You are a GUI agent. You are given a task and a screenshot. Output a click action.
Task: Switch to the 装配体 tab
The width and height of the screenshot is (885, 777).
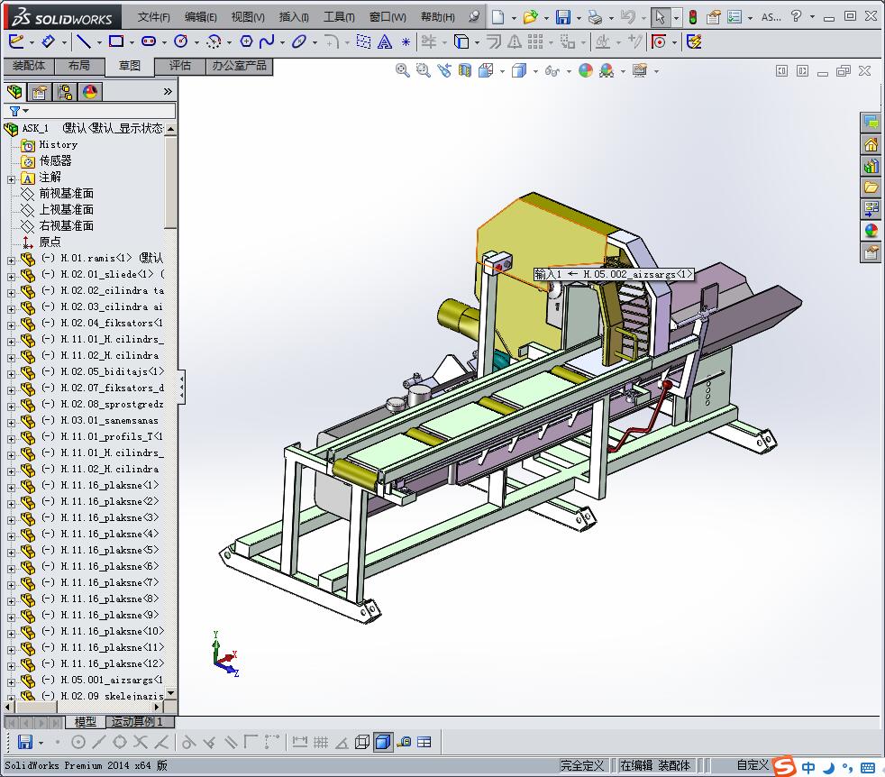click(29, 66)
